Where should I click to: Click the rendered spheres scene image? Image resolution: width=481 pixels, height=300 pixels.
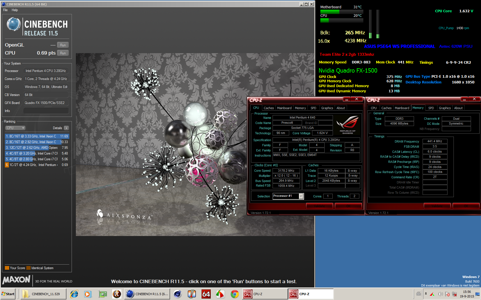click(x=195, y=144)
